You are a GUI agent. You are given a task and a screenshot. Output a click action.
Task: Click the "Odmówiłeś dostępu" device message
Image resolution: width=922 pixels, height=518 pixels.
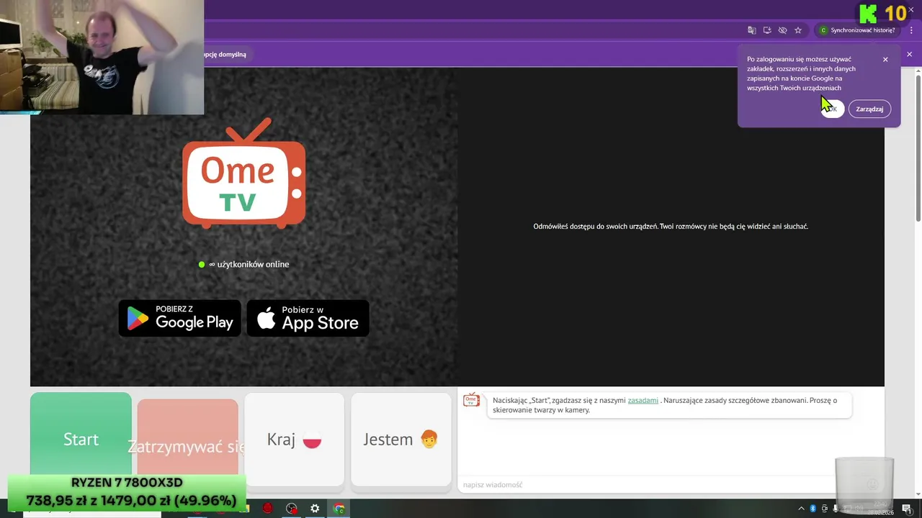671,227
